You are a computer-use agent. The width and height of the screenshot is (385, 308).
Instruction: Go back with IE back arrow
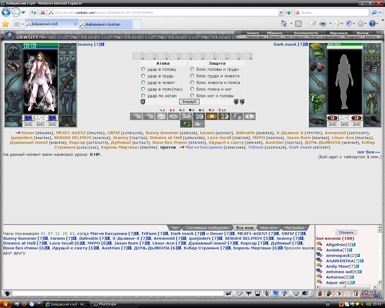[x=6, y=13]
